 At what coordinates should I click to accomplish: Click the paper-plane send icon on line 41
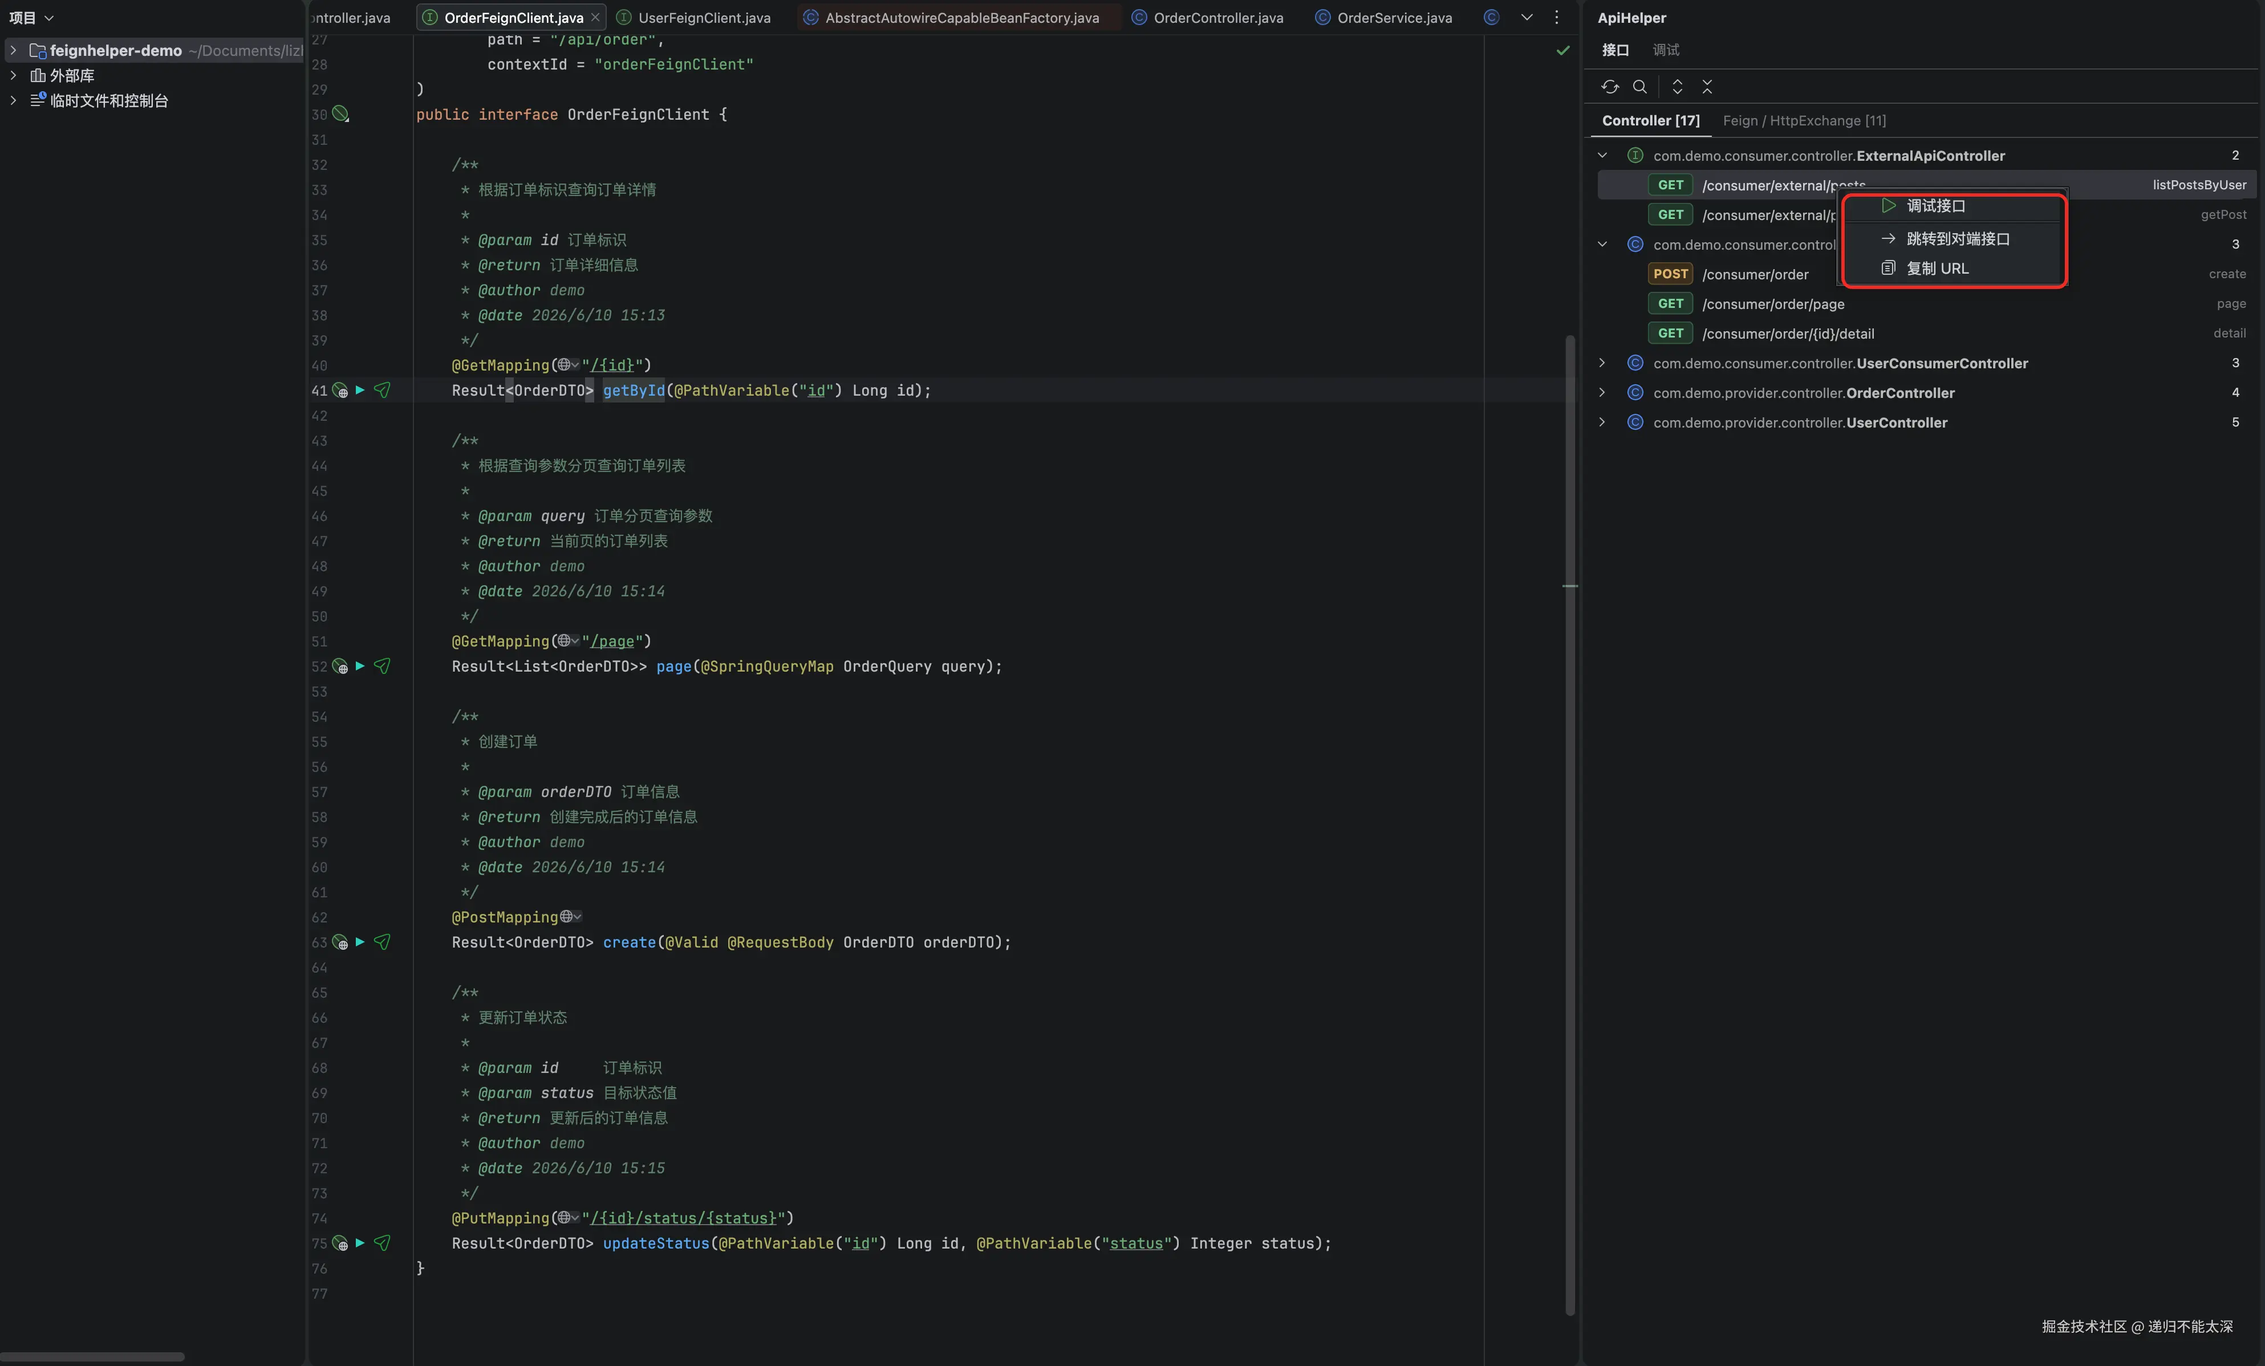point(383,390)
